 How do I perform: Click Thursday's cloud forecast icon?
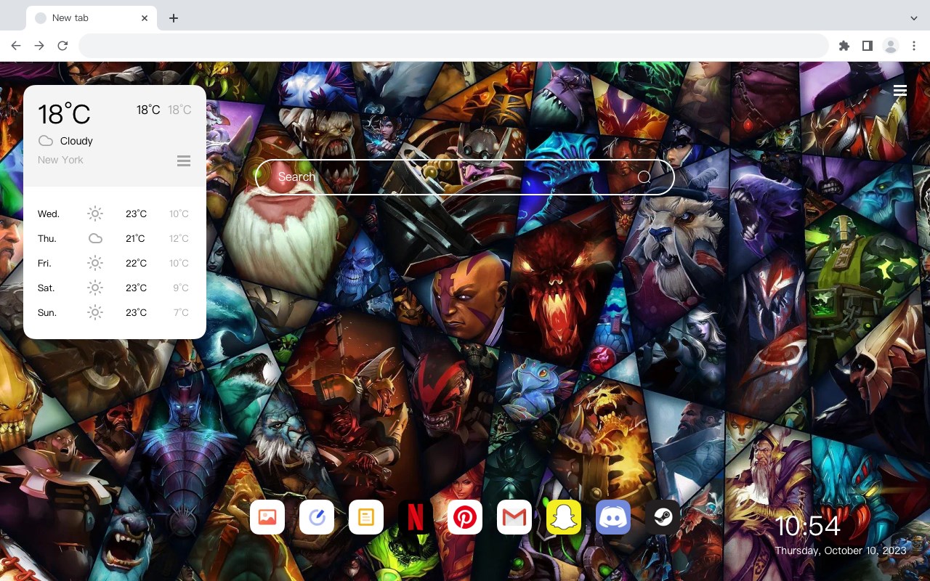(95, 238)
